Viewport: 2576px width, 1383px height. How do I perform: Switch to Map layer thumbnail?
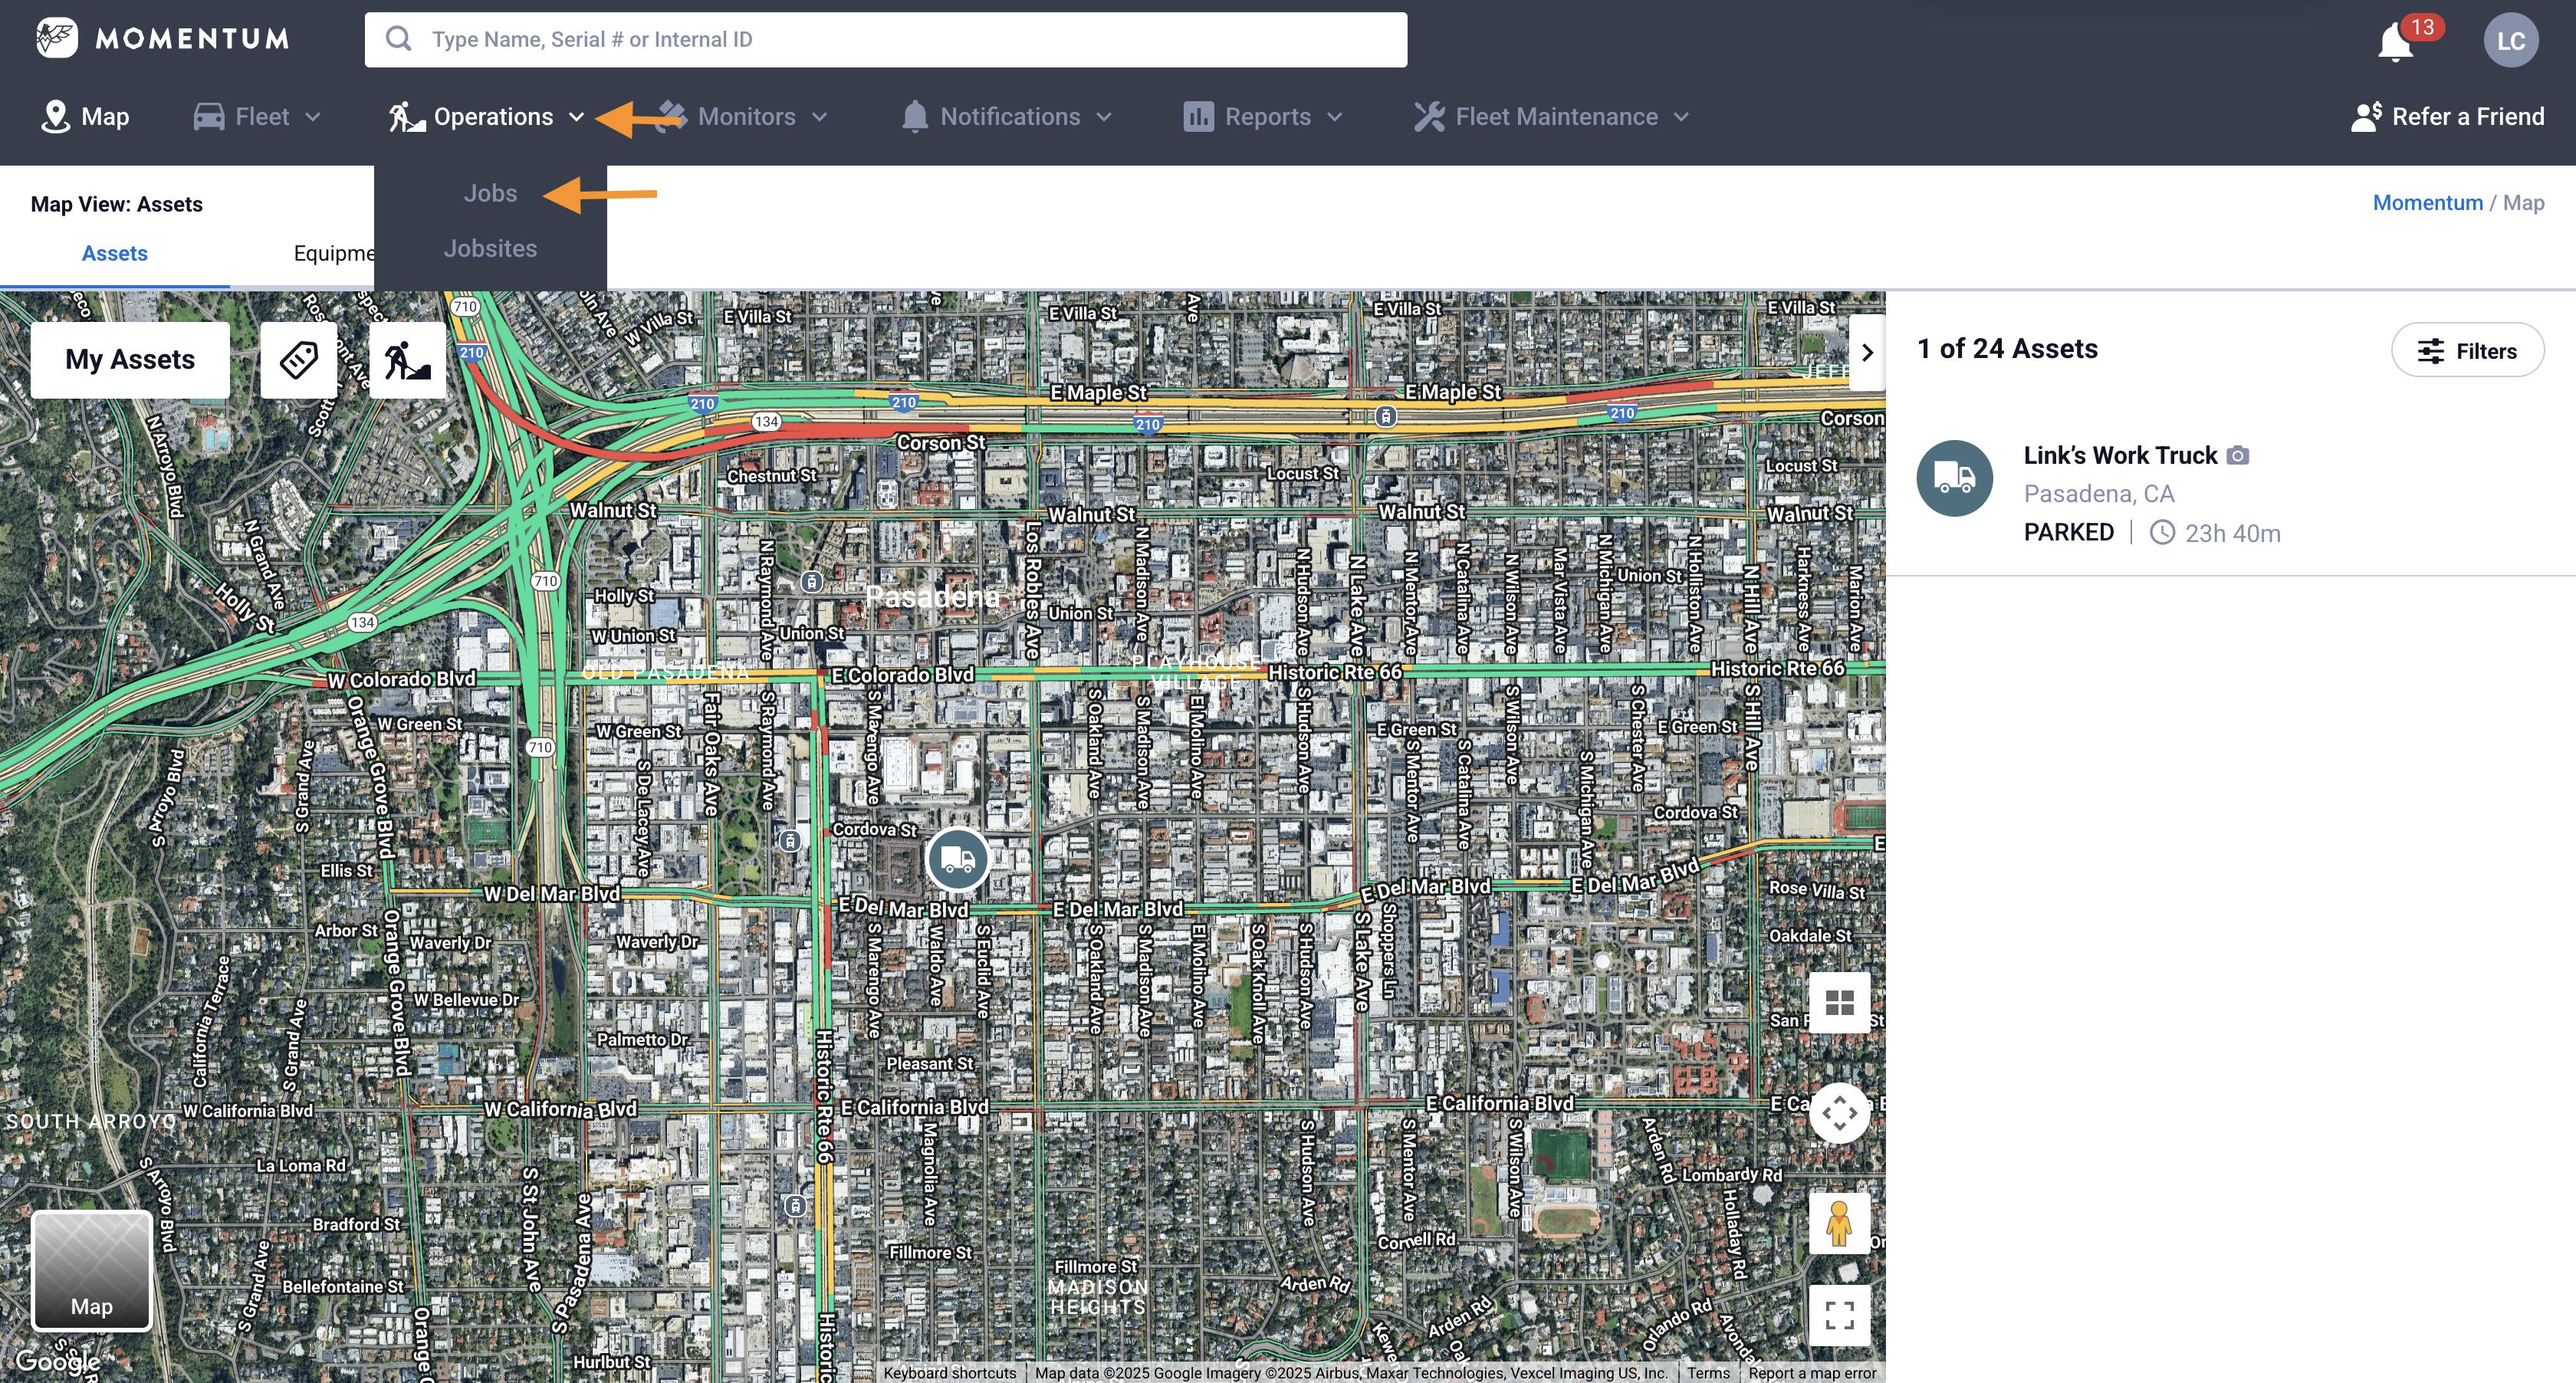tap(92, 1270)
